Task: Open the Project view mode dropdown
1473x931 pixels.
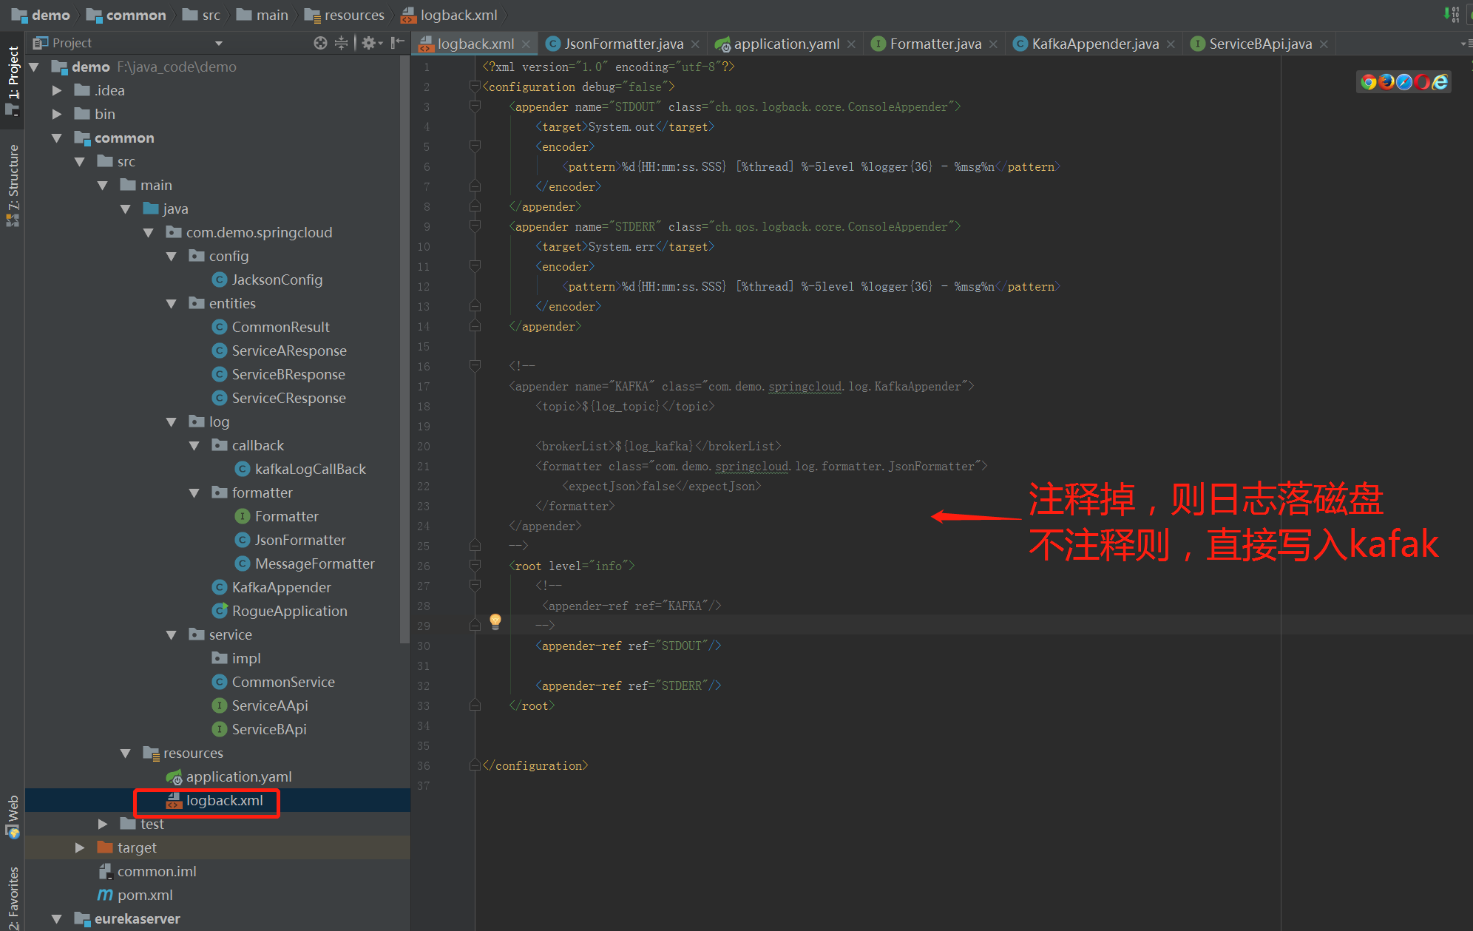Action: tap(218, 43)
